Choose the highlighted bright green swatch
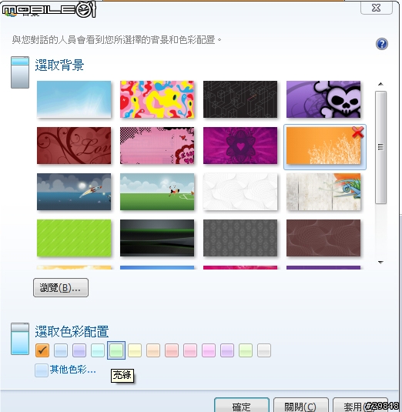The height and width of the screenshot is (412, 402). [x=116, y=350]
